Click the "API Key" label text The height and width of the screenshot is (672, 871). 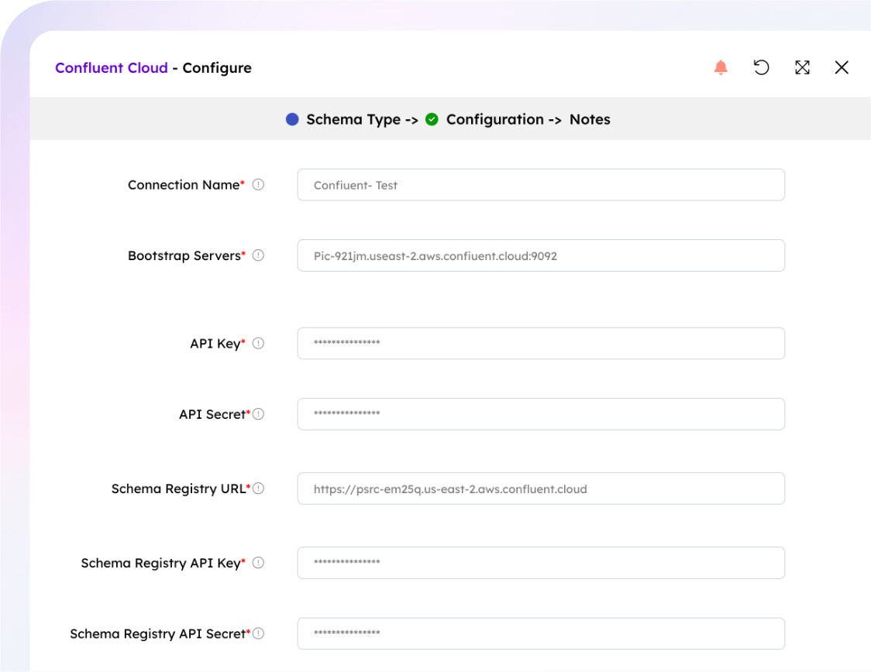pyautogui.click(x=215, y=344)
